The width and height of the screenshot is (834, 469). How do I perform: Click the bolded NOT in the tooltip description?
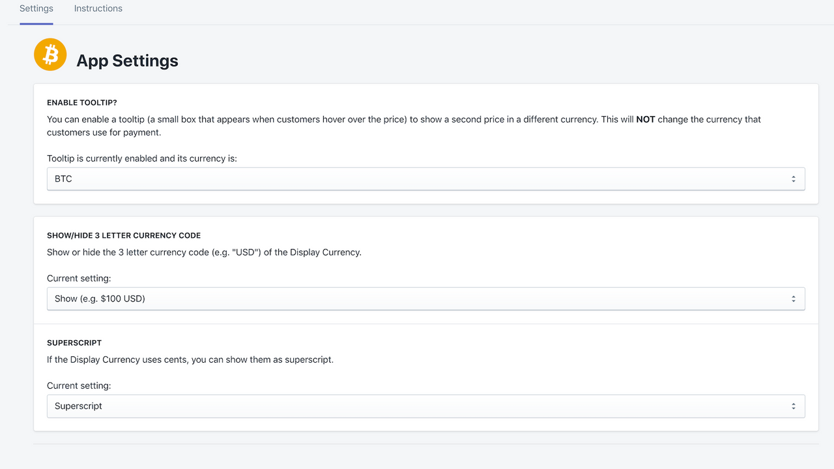(646, 119)
